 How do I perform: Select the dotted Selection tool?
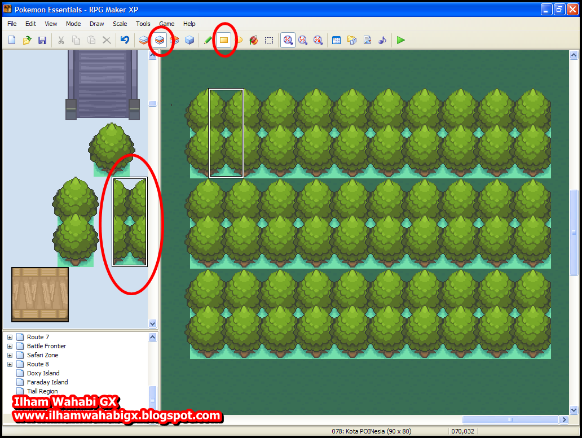tap(269, 40)
